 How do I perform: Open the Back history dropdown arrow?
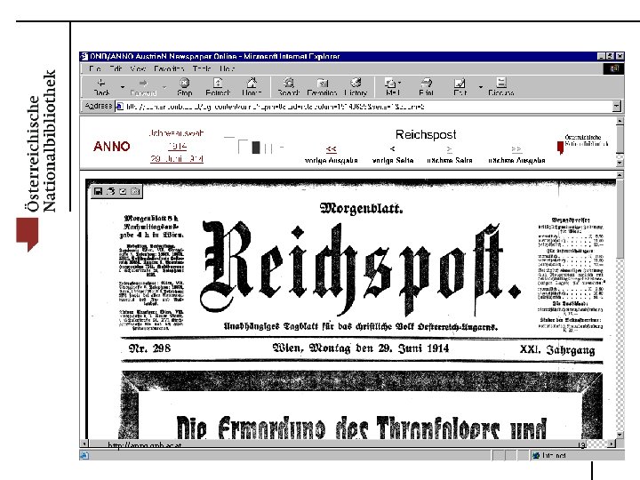click(x=123, y=87)
